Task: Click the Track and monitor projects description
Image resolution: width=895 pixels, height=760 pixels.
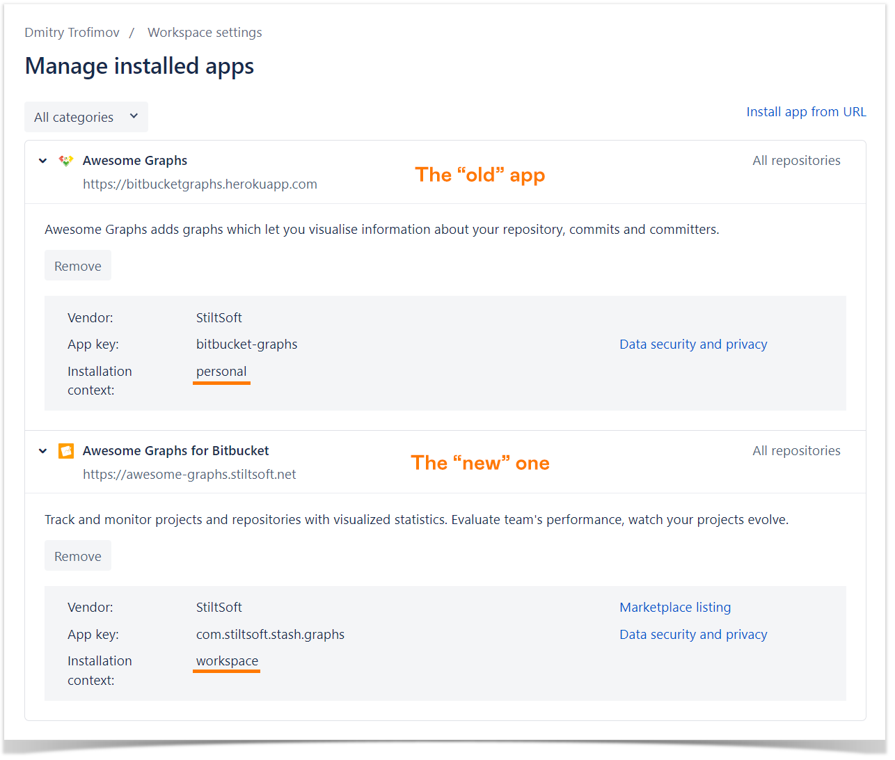Action: coord(417,520)
